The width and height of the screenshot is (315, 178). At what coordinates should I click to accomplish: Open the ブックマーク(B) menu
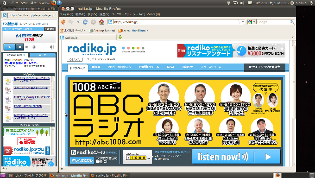[121, 14]
